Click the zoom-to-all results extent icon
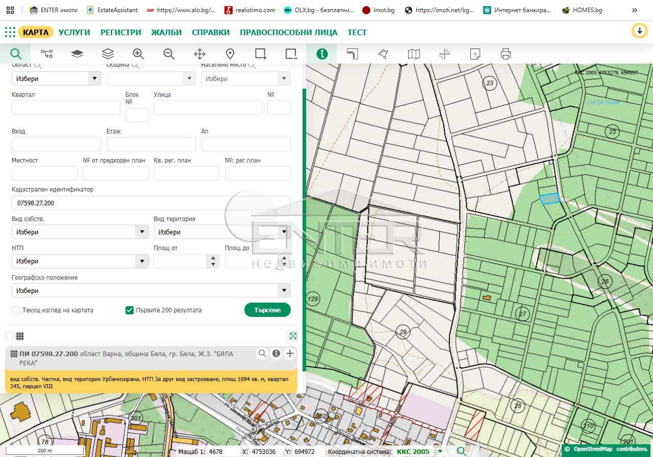This screenshot has width=653, height=457. (293, 336)
